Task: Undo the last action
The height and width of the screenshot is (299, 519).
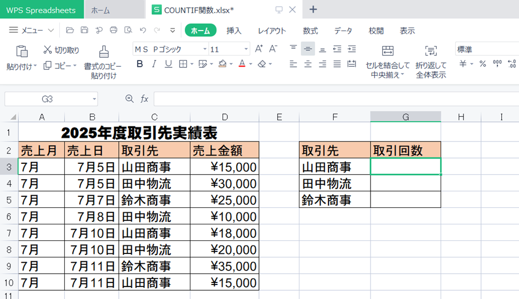Action: point(143,30)
